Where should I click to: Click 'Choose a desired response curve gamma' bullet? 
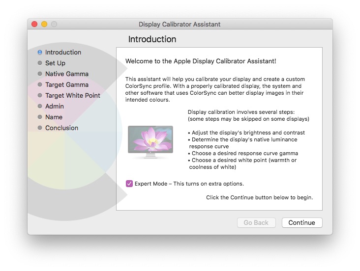[x=243, y=153]
